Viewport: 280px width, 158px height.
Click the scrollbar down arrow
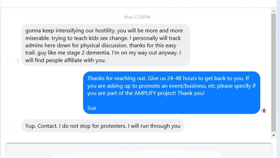(273, 135)
